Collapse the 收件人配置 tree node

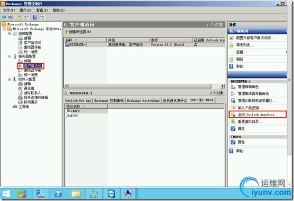[10, 79]
